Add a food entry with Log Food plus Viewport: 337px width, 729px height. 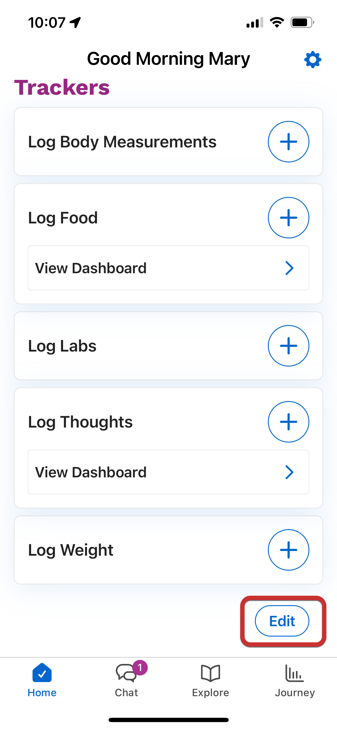pos(288,218)
